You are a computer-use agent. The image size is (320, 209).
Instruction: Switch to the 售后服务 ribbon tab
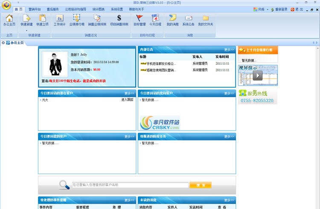click(52, 9)
